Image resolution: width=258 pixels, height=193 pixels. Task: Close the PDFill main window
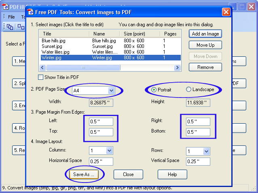[x=251, y=7]
